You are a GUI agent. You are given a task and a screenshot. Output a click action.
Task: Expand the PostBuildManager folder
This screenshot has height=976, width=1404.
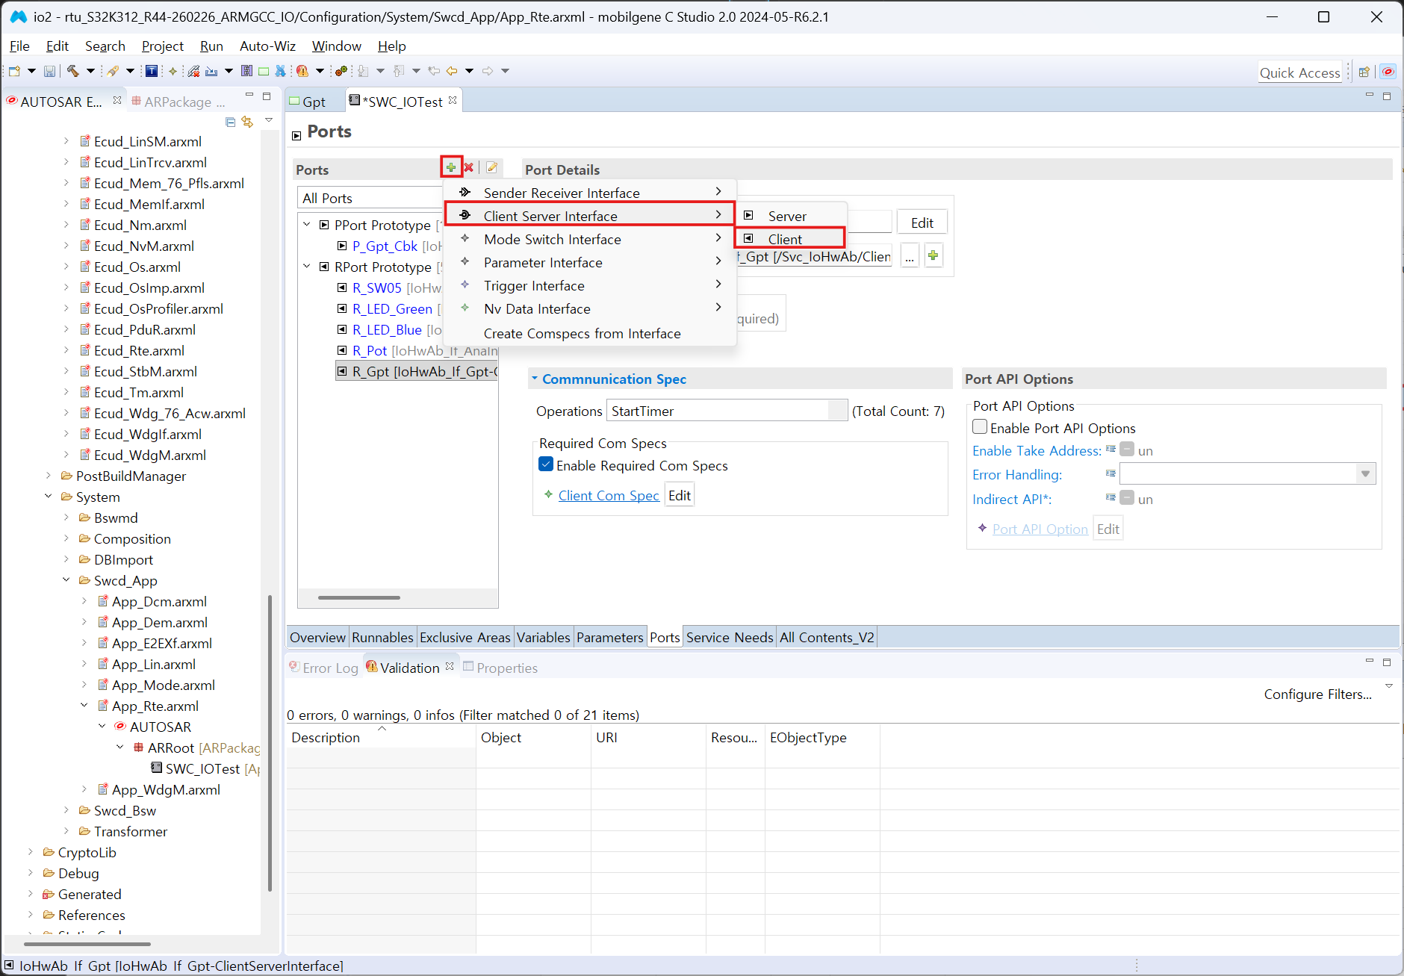[x=49, y=476]
